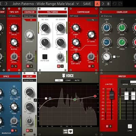The height and width of the screenshot is (136, 136).
Task: Click the De-Esser AMOUNT knob
Action: click(x=60, y=28)
